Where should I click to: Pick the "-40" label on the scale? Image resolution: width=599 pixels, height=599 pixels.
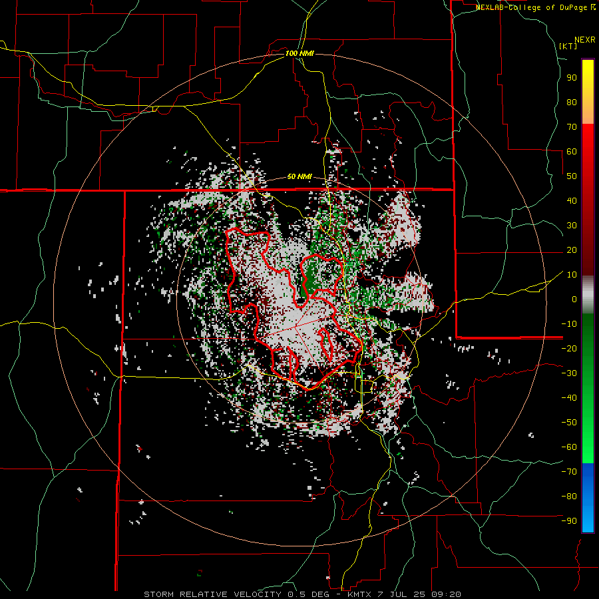(569, 398)
